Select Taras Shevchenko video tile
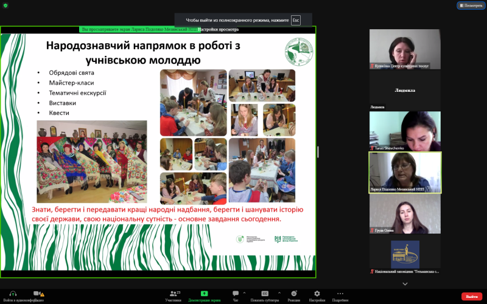 click(x=405, y=131)
